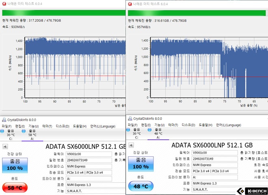Open 언어(L)(Language) menu in the 58 °C window

103,126
